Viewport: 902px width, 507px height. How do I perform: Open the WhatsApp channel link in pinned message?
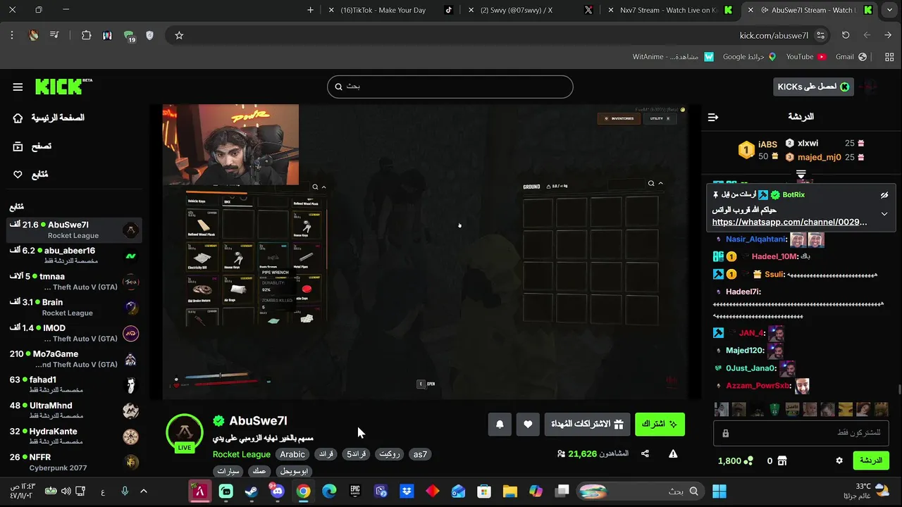tap(789, 222)
